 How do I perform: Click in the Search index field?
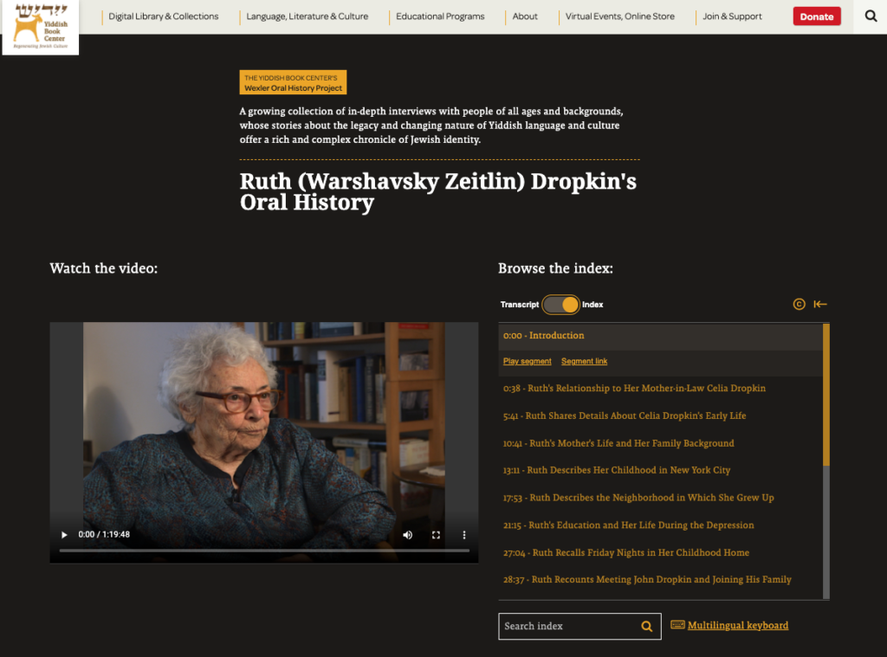click(x=568, y=626)
